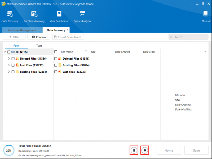
Task: Click the Preview button
Action: point(39,37)
